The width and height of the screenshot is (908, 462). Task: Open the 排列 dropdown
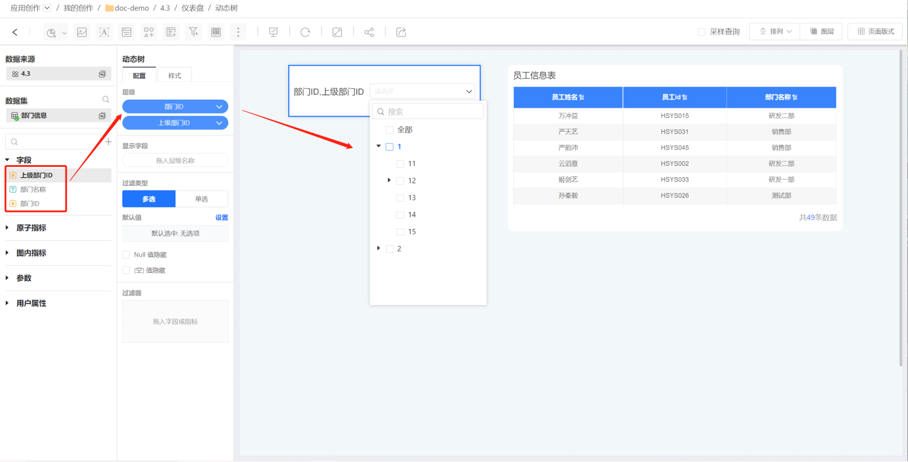pyautogui.click(x=775, y=32)
